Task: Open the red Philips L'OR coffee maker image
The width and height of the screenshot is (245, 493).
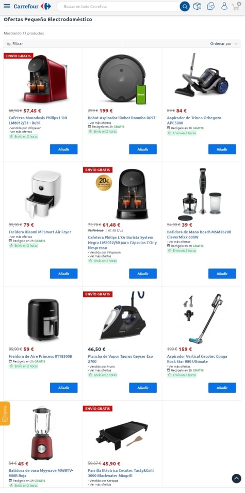Action: (x=45, y=78)
